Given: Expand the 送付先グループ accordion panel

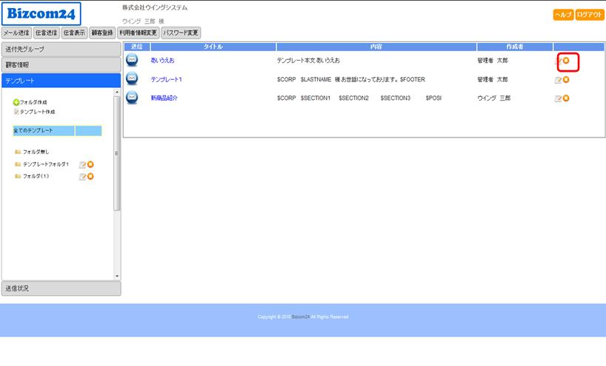Looking at the screenshot, I should tap(60, 49).
